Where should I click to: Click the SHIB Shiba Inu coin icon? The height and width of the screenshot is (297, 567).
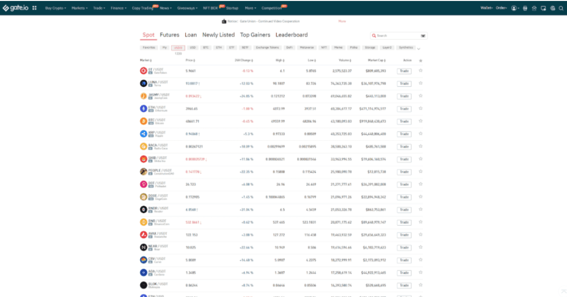[143, 159]
